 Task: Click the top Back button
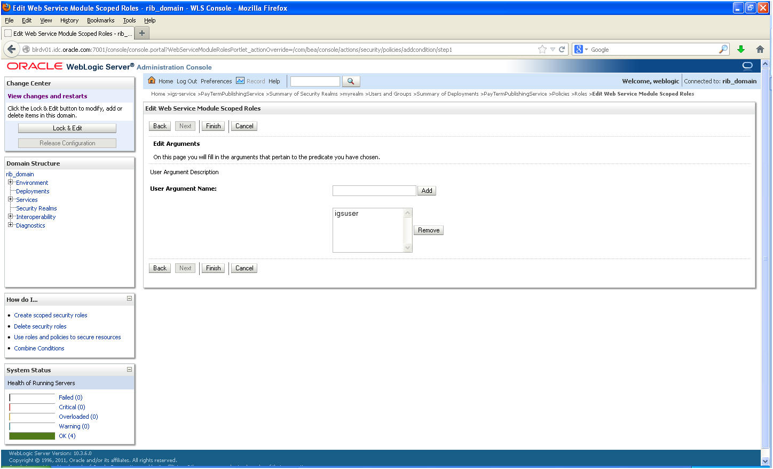click(160, 126)
